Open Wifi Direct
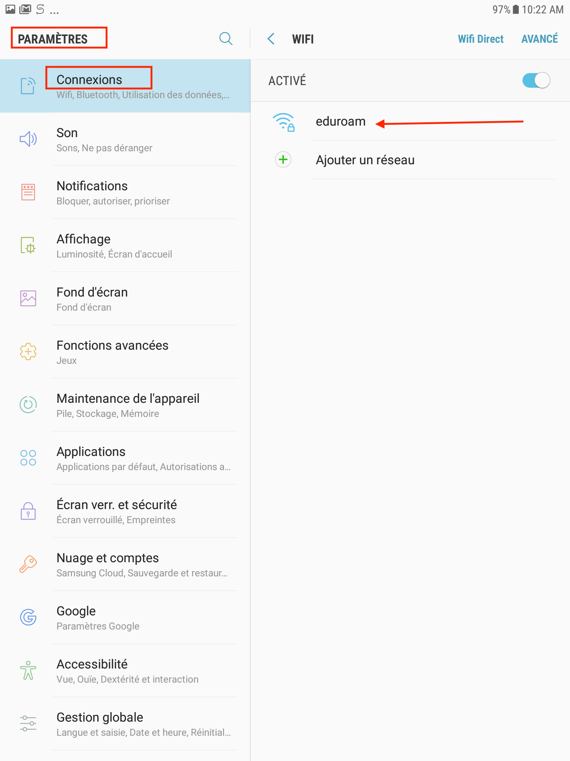Viewport: 570px width, 761px height. coord(481,39)
